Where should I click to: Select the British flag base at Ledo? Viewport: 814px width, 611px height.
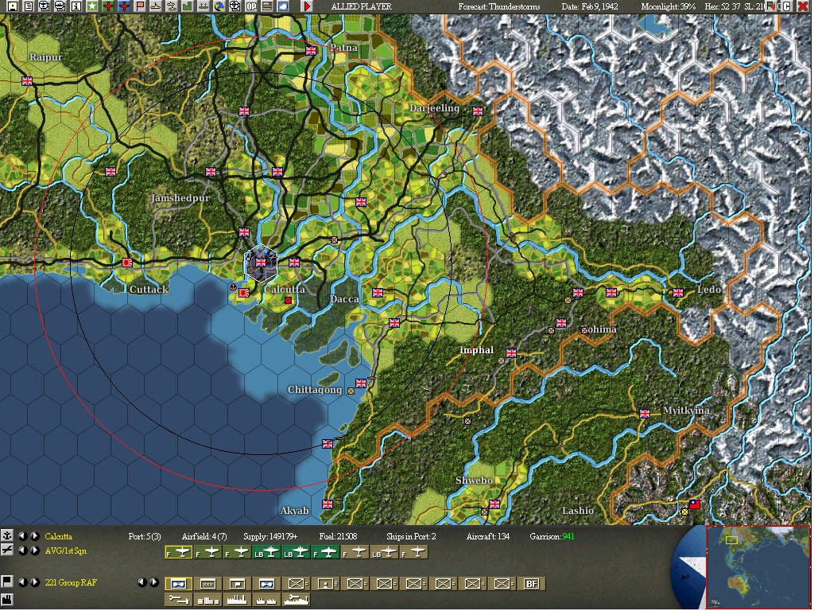[x=677, y=293]
